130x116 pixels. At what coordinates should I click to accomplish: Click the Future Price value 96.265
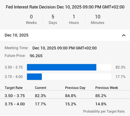point(36,56)
